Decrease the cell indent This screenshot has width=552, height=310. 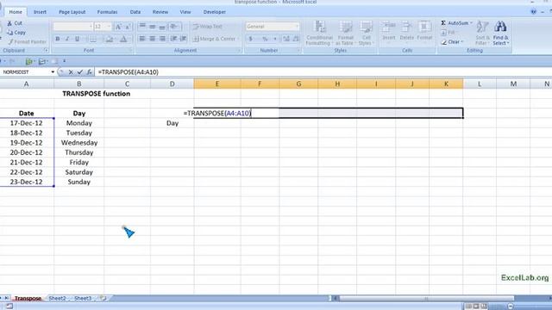173,39
